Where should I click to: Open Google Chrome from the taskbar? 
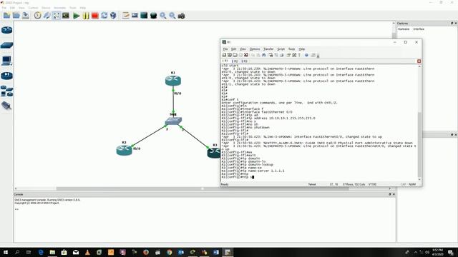(170, 252)
